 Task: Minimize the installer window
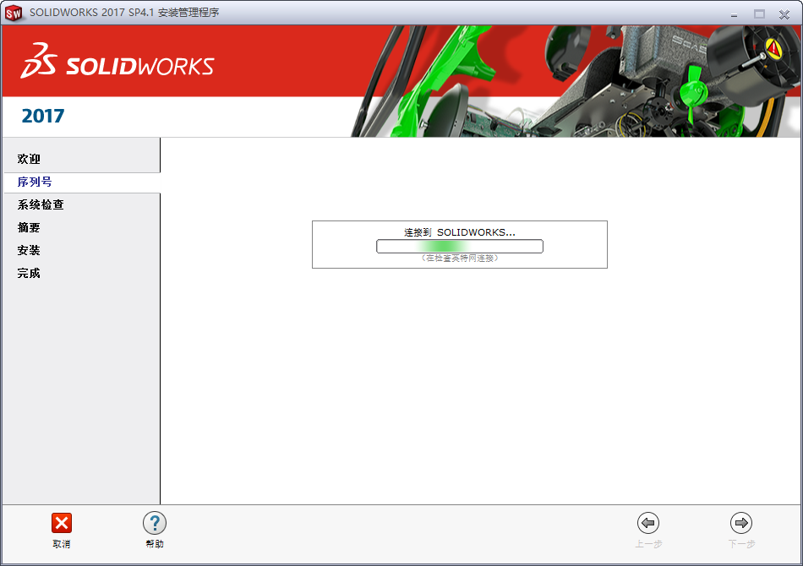tap(735, 14)
